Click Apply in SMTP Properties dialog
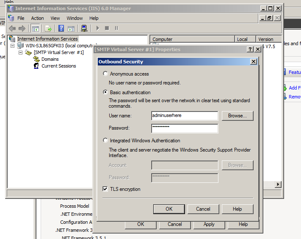Image resolution: width=301 pixels, height=239 pixels. click(x=209, y=225)
